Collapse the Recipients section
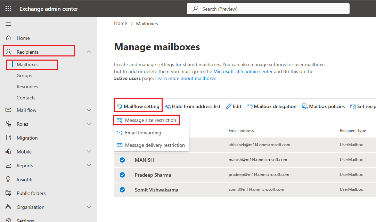The width and height of the screenshot is (376, 222). [89, 51]
